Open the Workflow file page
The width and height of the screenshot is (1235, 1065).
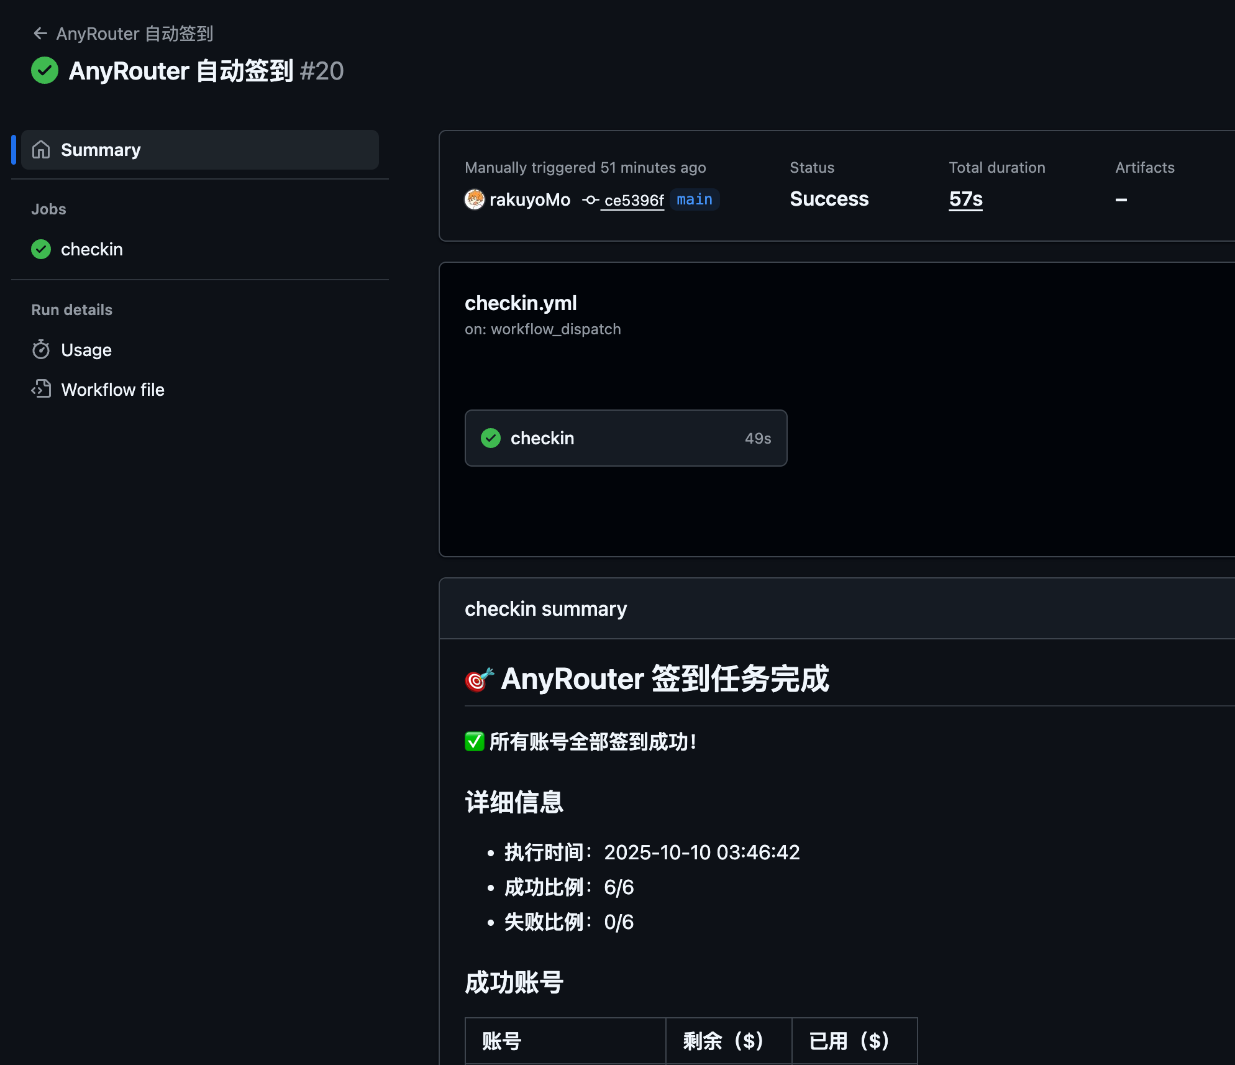tap(112, 390)
